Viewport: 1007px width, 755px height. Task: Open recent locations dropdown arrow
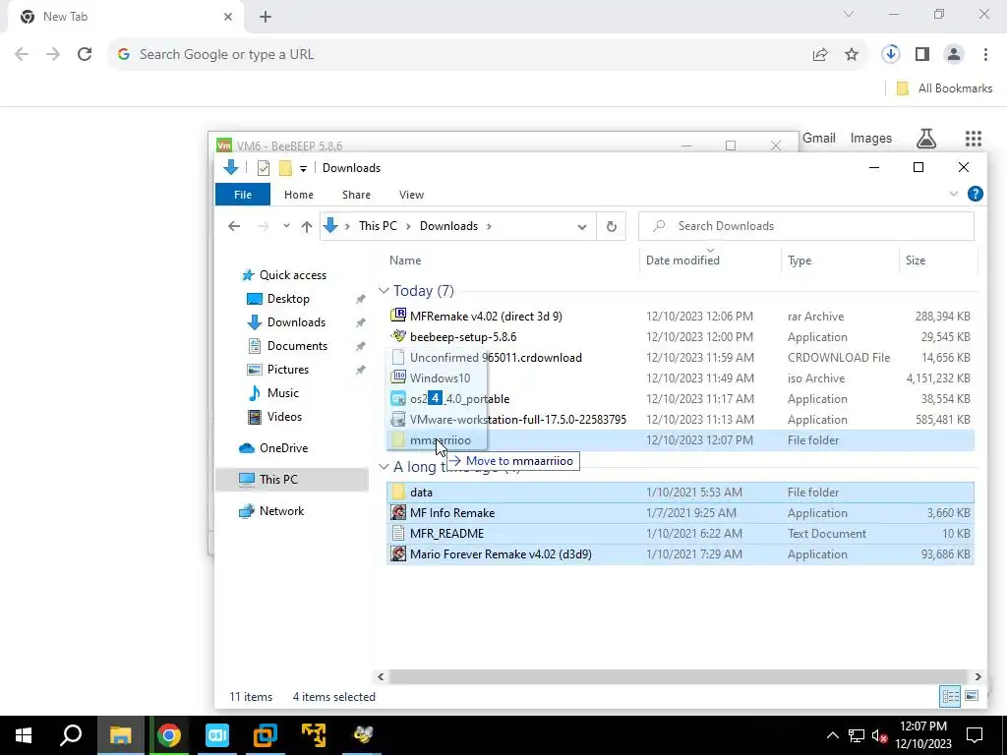tap(286, 226)
